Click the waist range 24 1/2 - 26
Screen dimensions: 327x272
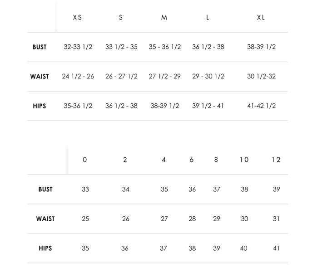pyautogui.click(x=78, y=77)
